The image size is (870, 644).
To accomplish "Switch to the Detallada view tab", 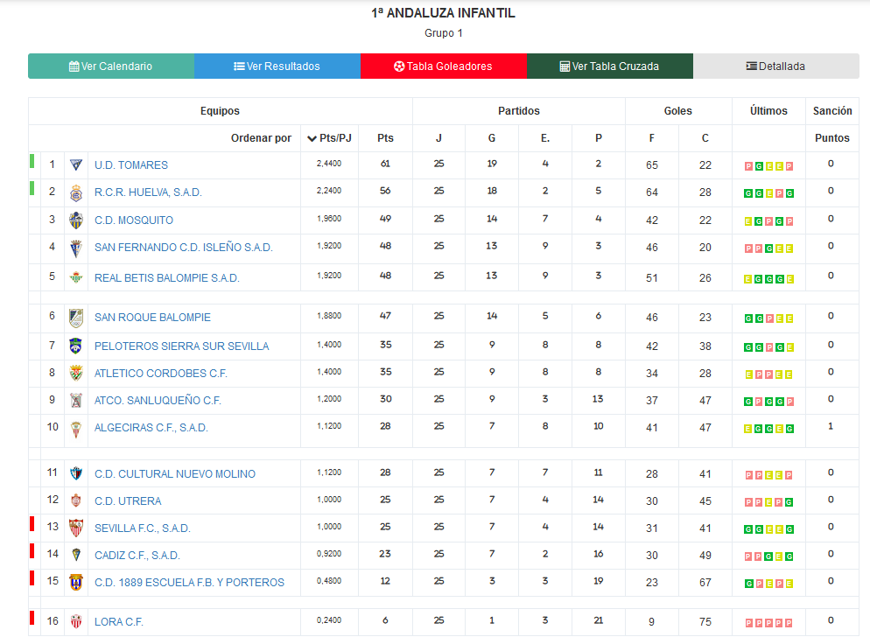I will coord(775,66).
